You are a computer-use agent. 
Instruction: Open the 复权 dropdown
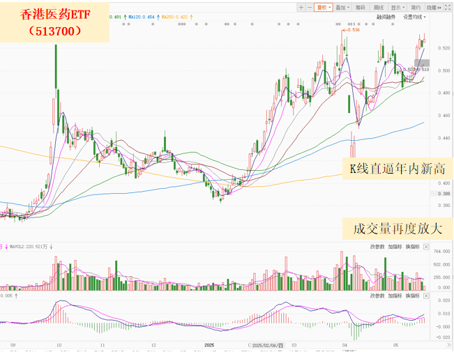coord(324,8)
